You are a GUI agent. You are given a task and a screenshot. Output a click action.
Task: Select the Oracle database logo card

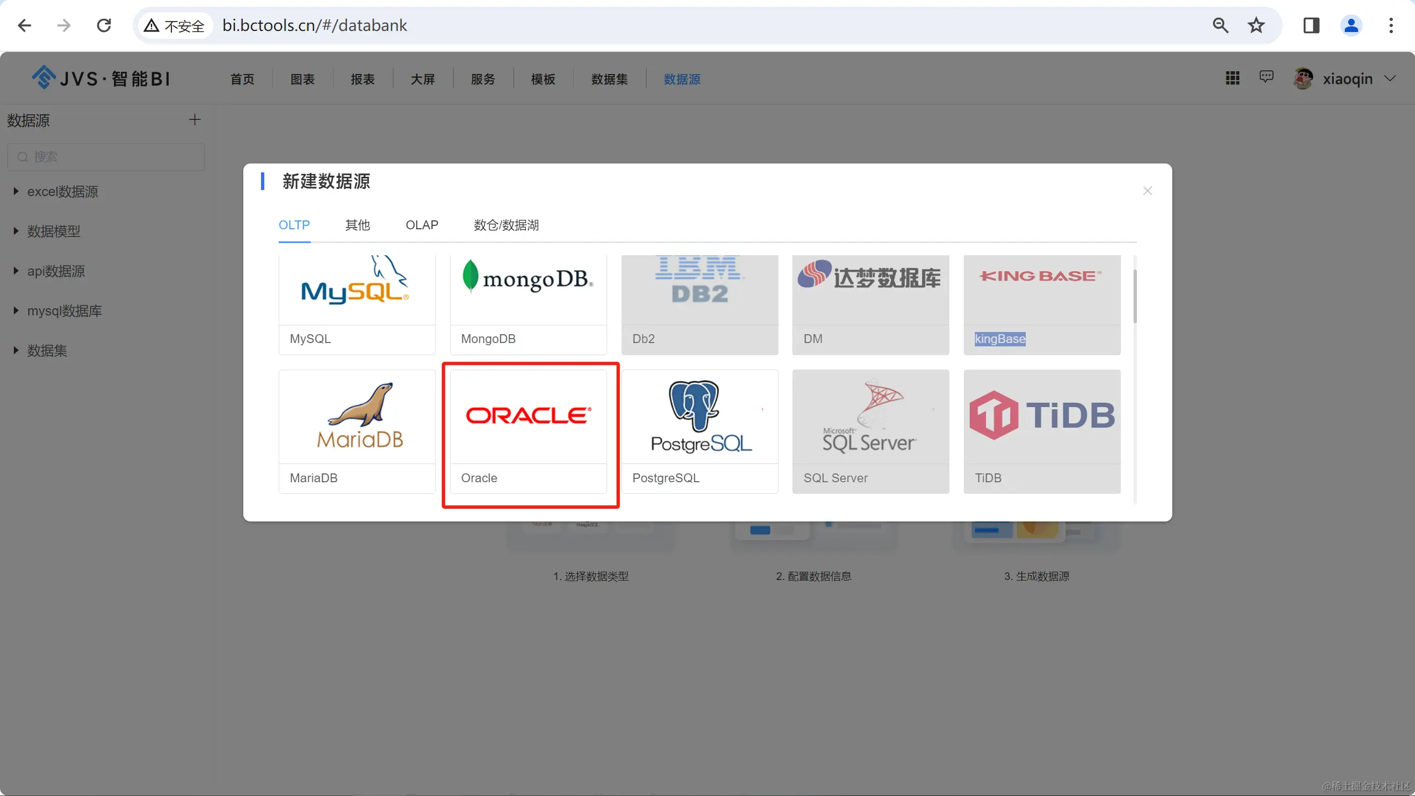(x=528, y=416)
